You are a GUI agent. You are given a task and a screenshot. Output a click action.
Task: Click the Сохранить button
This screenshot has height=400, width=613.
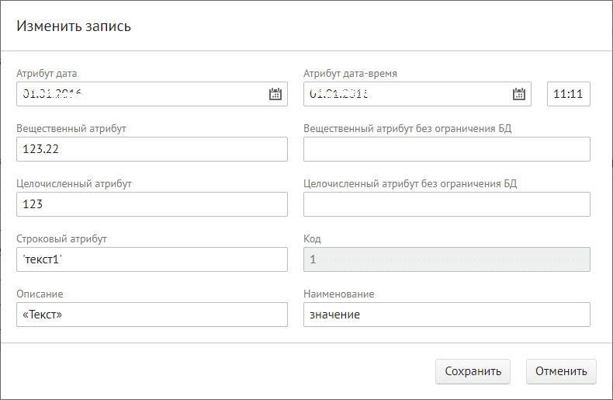coord(473,371)
